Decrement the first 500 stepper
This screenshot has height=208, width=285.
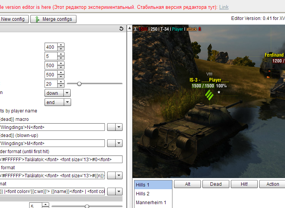click(61, 67)
